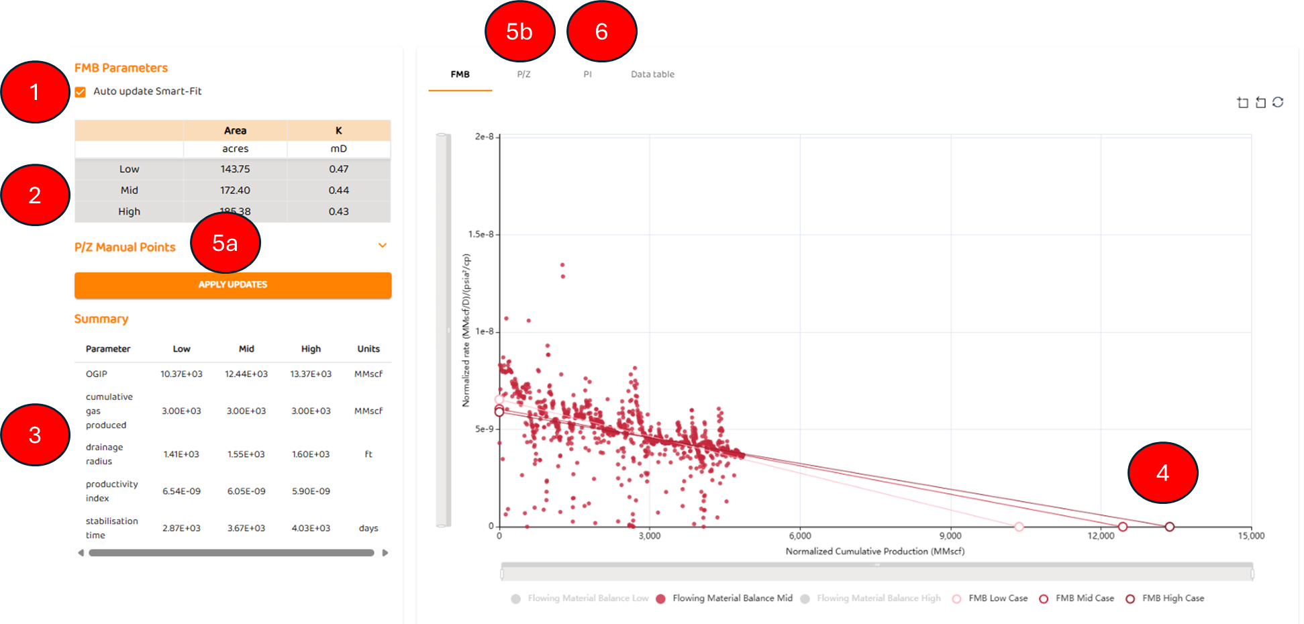Select the Mid Area value cell

[x=235, y=191]
